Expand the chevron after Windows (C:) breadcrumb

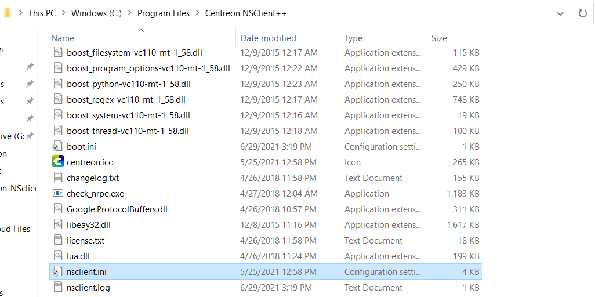[x=130, y=13]
